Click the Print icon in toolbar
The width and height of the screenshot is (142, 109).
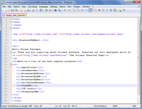pyautogui.click(x=28, y=10)
